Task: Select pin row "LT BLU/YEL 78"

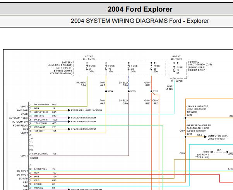Action: coord(45,169)
